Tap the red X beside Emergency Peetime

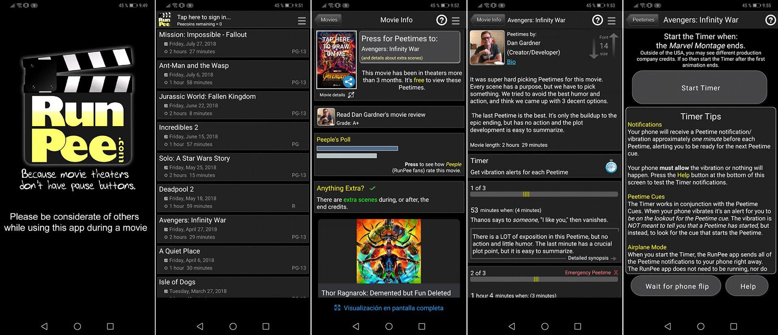point(616,273)
